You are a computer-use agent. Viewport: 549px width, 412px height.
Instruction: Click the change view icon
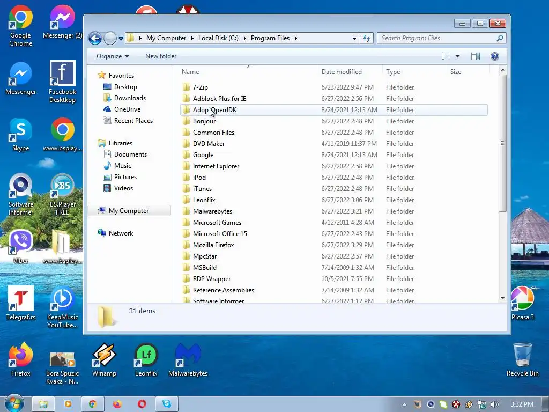[446, 56]
